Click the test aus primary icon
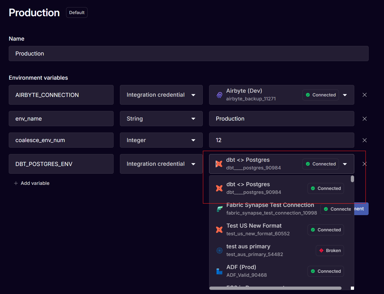The image size is (384, 294). (x=219, y=250)
